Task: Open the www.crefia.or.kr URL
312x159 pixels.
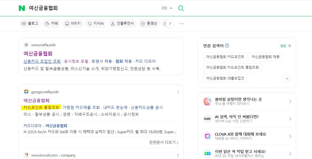Action: click(43, 45)
